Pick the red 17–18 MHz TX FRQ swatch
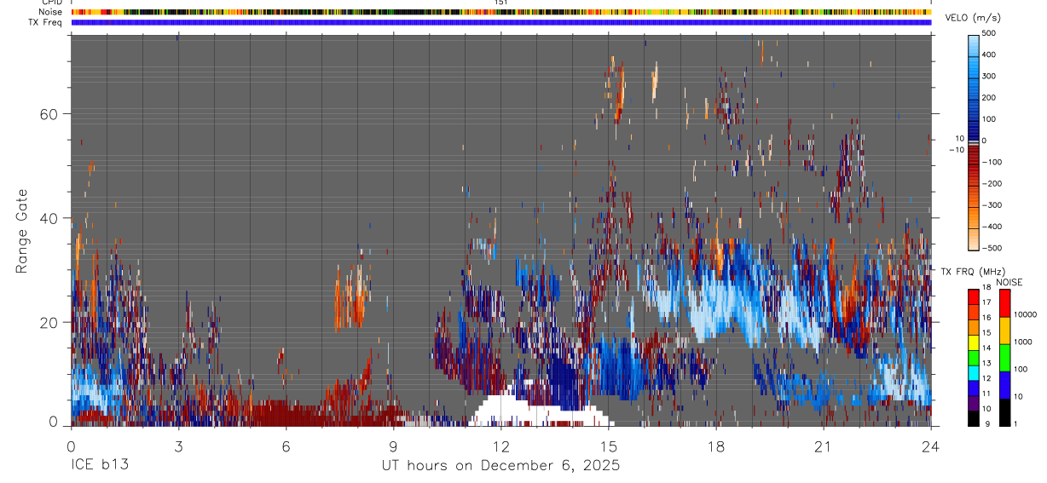This screenshot has height=483, width=1047. coord(974,297)
